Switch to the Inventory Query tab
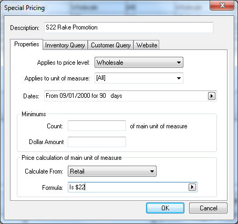Viewport: 238px width, 224px height. [65, 45]
